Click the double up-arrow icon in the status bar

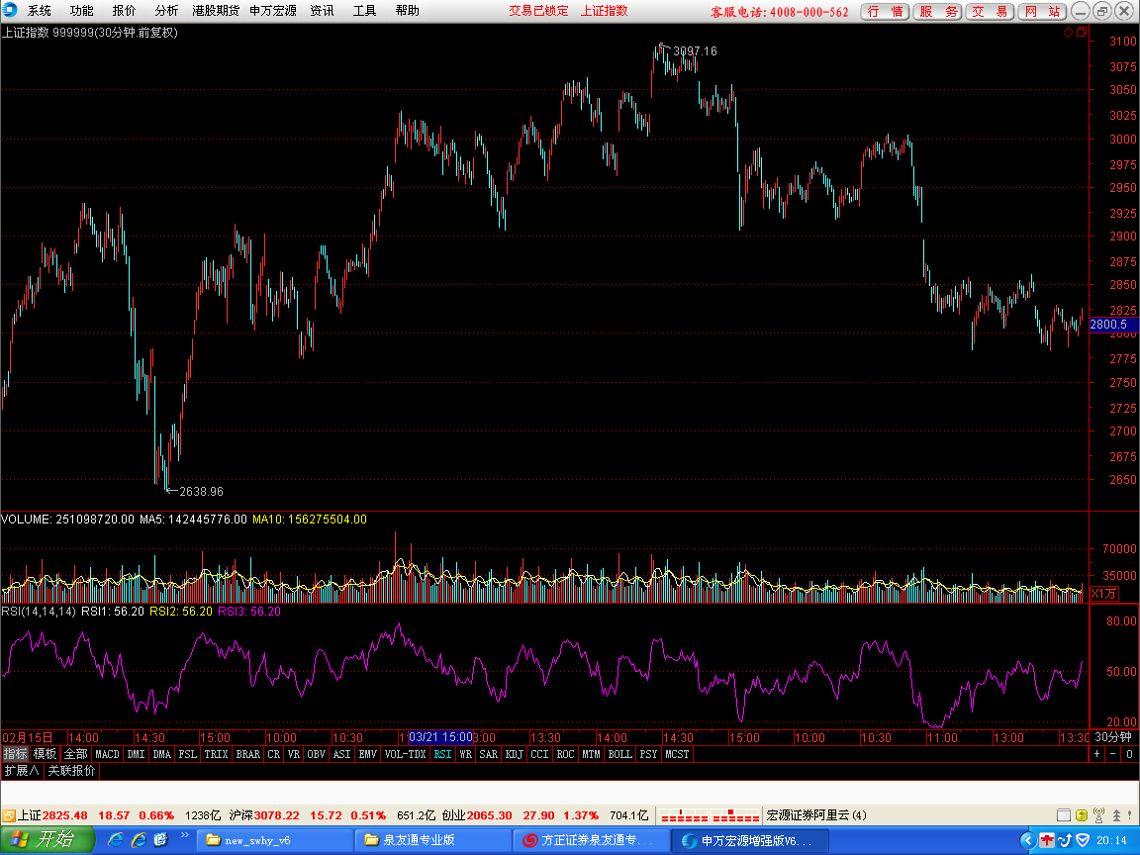click(x=1116, y=815)
